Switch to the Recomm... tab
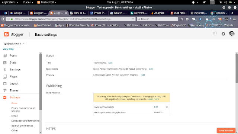Image resolution: width=238 pixels, height=134 pixels. pyautogui.click(x=219, y=13)
